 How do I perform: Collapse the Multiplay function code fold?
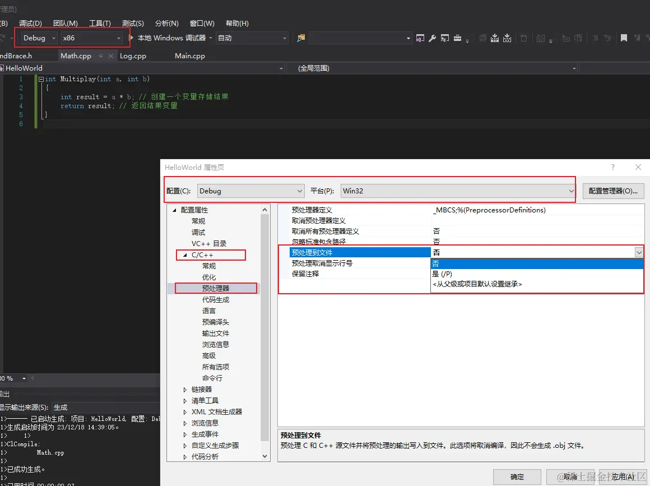[x=41, y=79]
